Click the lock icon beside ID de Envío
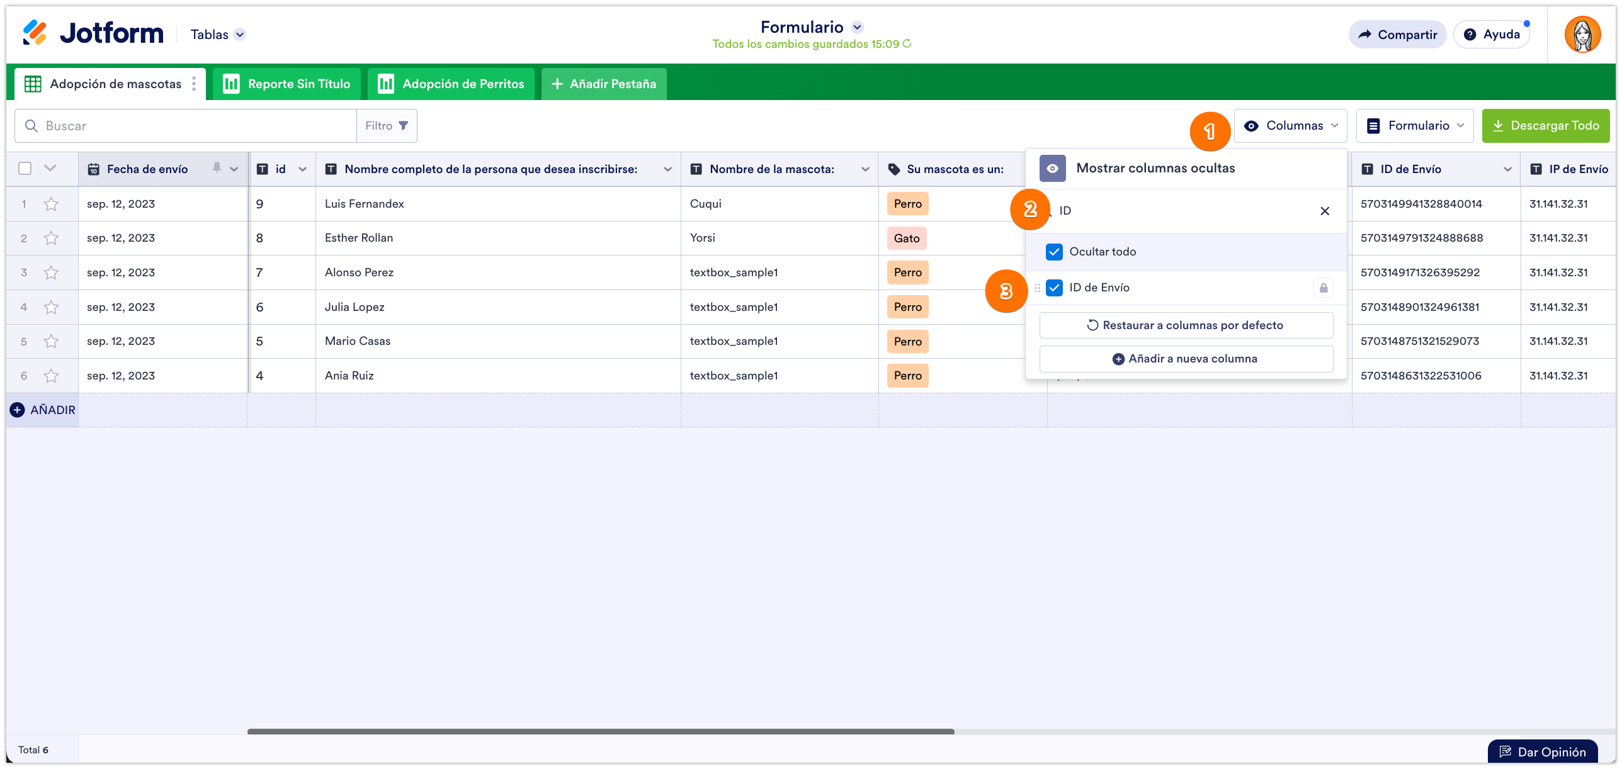Viewport: 1622px width, 769px height. pos(1324,288)
